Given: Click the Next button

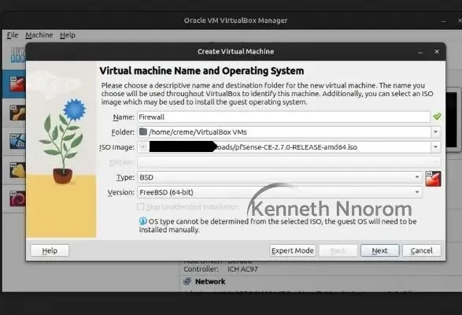Looking at the screenshot, I should coord(380,250).
